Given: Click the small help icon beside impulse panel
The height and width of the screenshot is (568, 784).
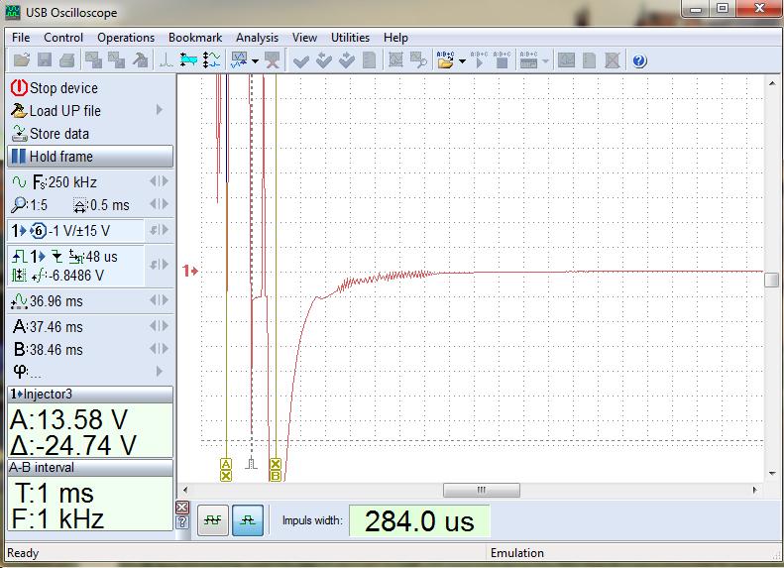Looking at the screenshot, I should click(x=181, y=522).
